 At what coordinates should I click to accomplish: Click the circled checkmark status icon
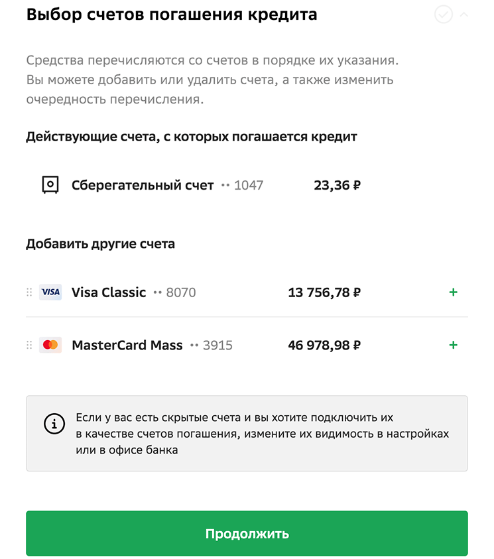coord(444,15)
